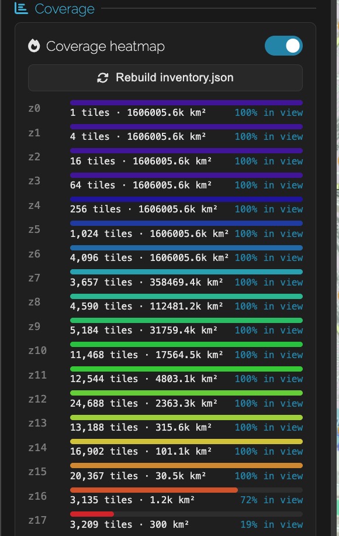Click '72% in view' for z16
Viewport: 339px width, 536px height.
(272, 500)
